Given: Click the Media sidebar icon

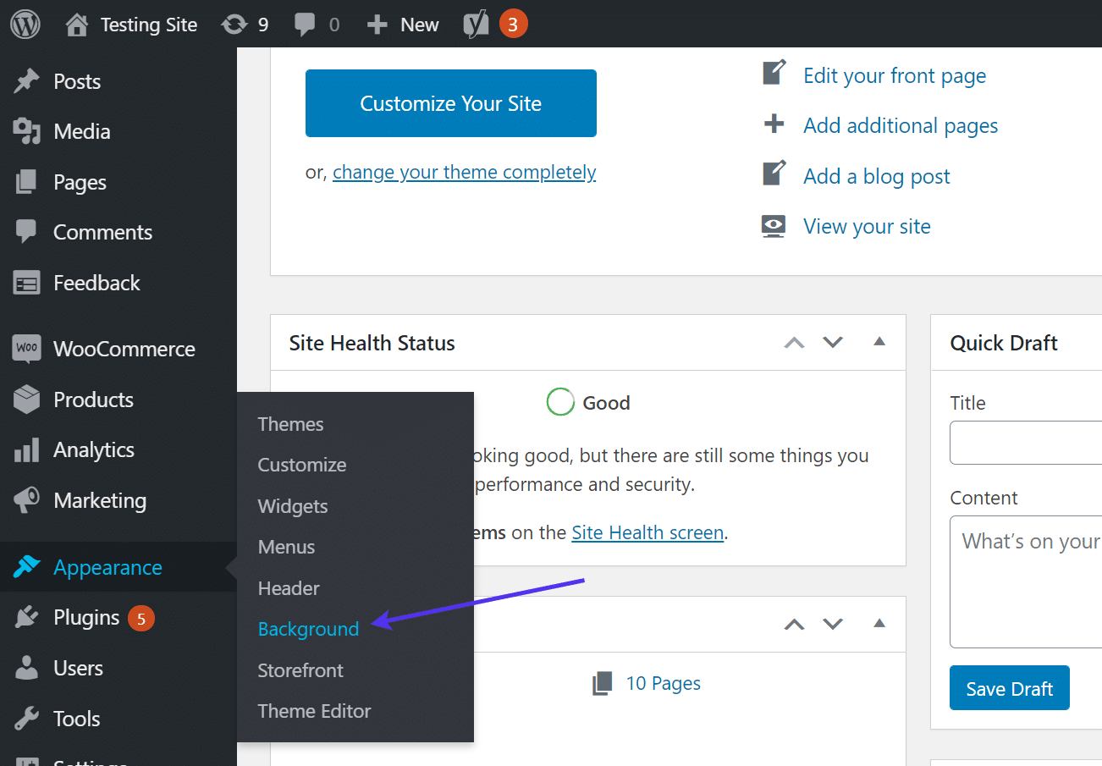Looking at the screenshot, I should click(27, 131).
